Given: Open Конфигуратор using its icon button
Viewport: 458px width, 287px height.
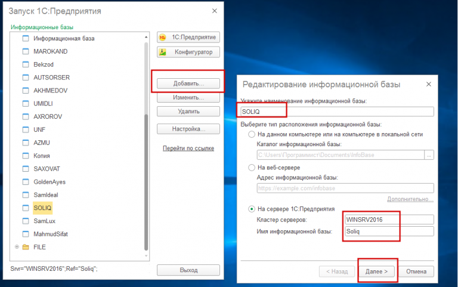Looking at the screenshot, I should click(188, 53).
